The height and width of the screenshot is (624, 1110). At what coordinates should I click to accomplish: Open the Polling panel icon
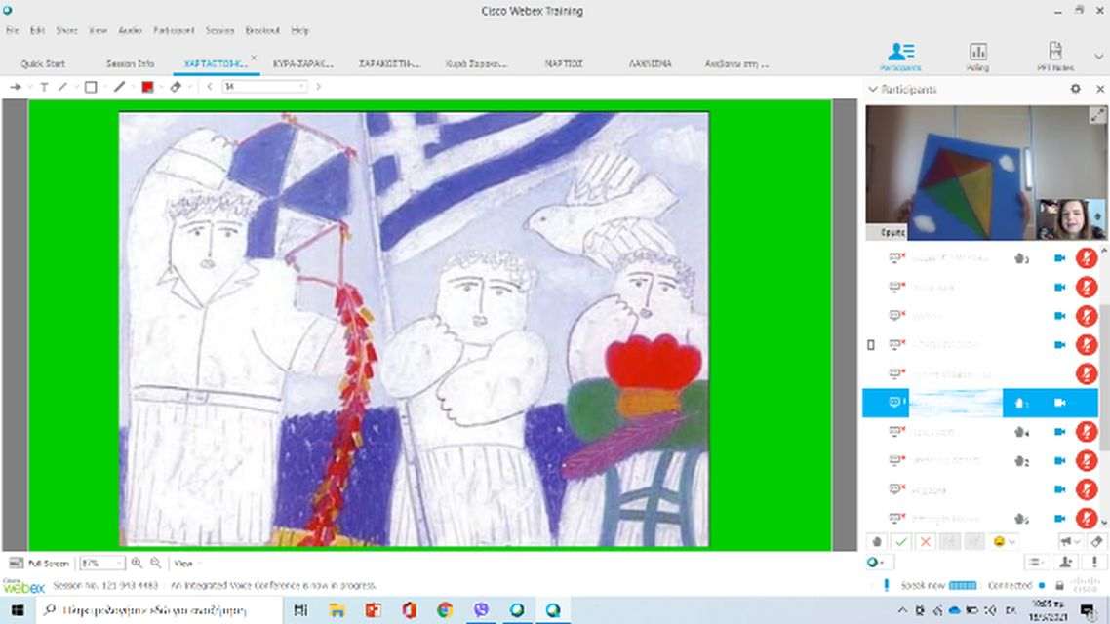(x=977, y=56)
